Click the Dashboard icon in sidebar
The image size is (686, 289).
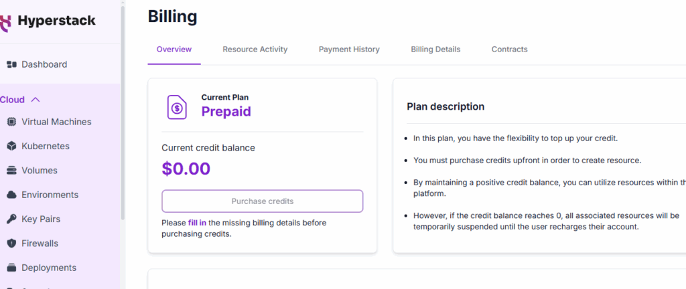coord(11,65)
